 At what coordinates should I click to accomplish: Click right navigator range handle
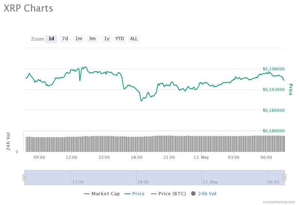coord(284,177)
